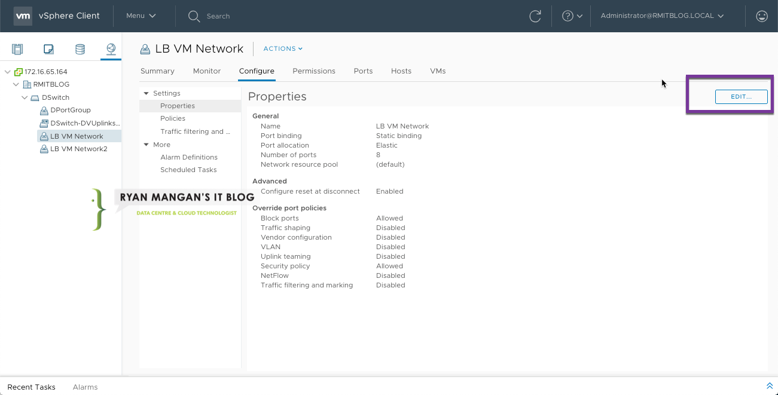Viewport: 778px width, 395px height.
Task: Collapse the More section triangle
Action: [x=147, y=145]
